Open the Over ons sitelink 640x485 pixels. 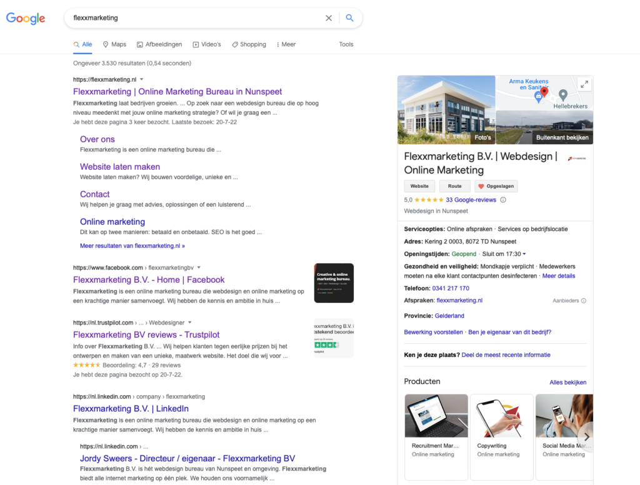pos(97,139)
